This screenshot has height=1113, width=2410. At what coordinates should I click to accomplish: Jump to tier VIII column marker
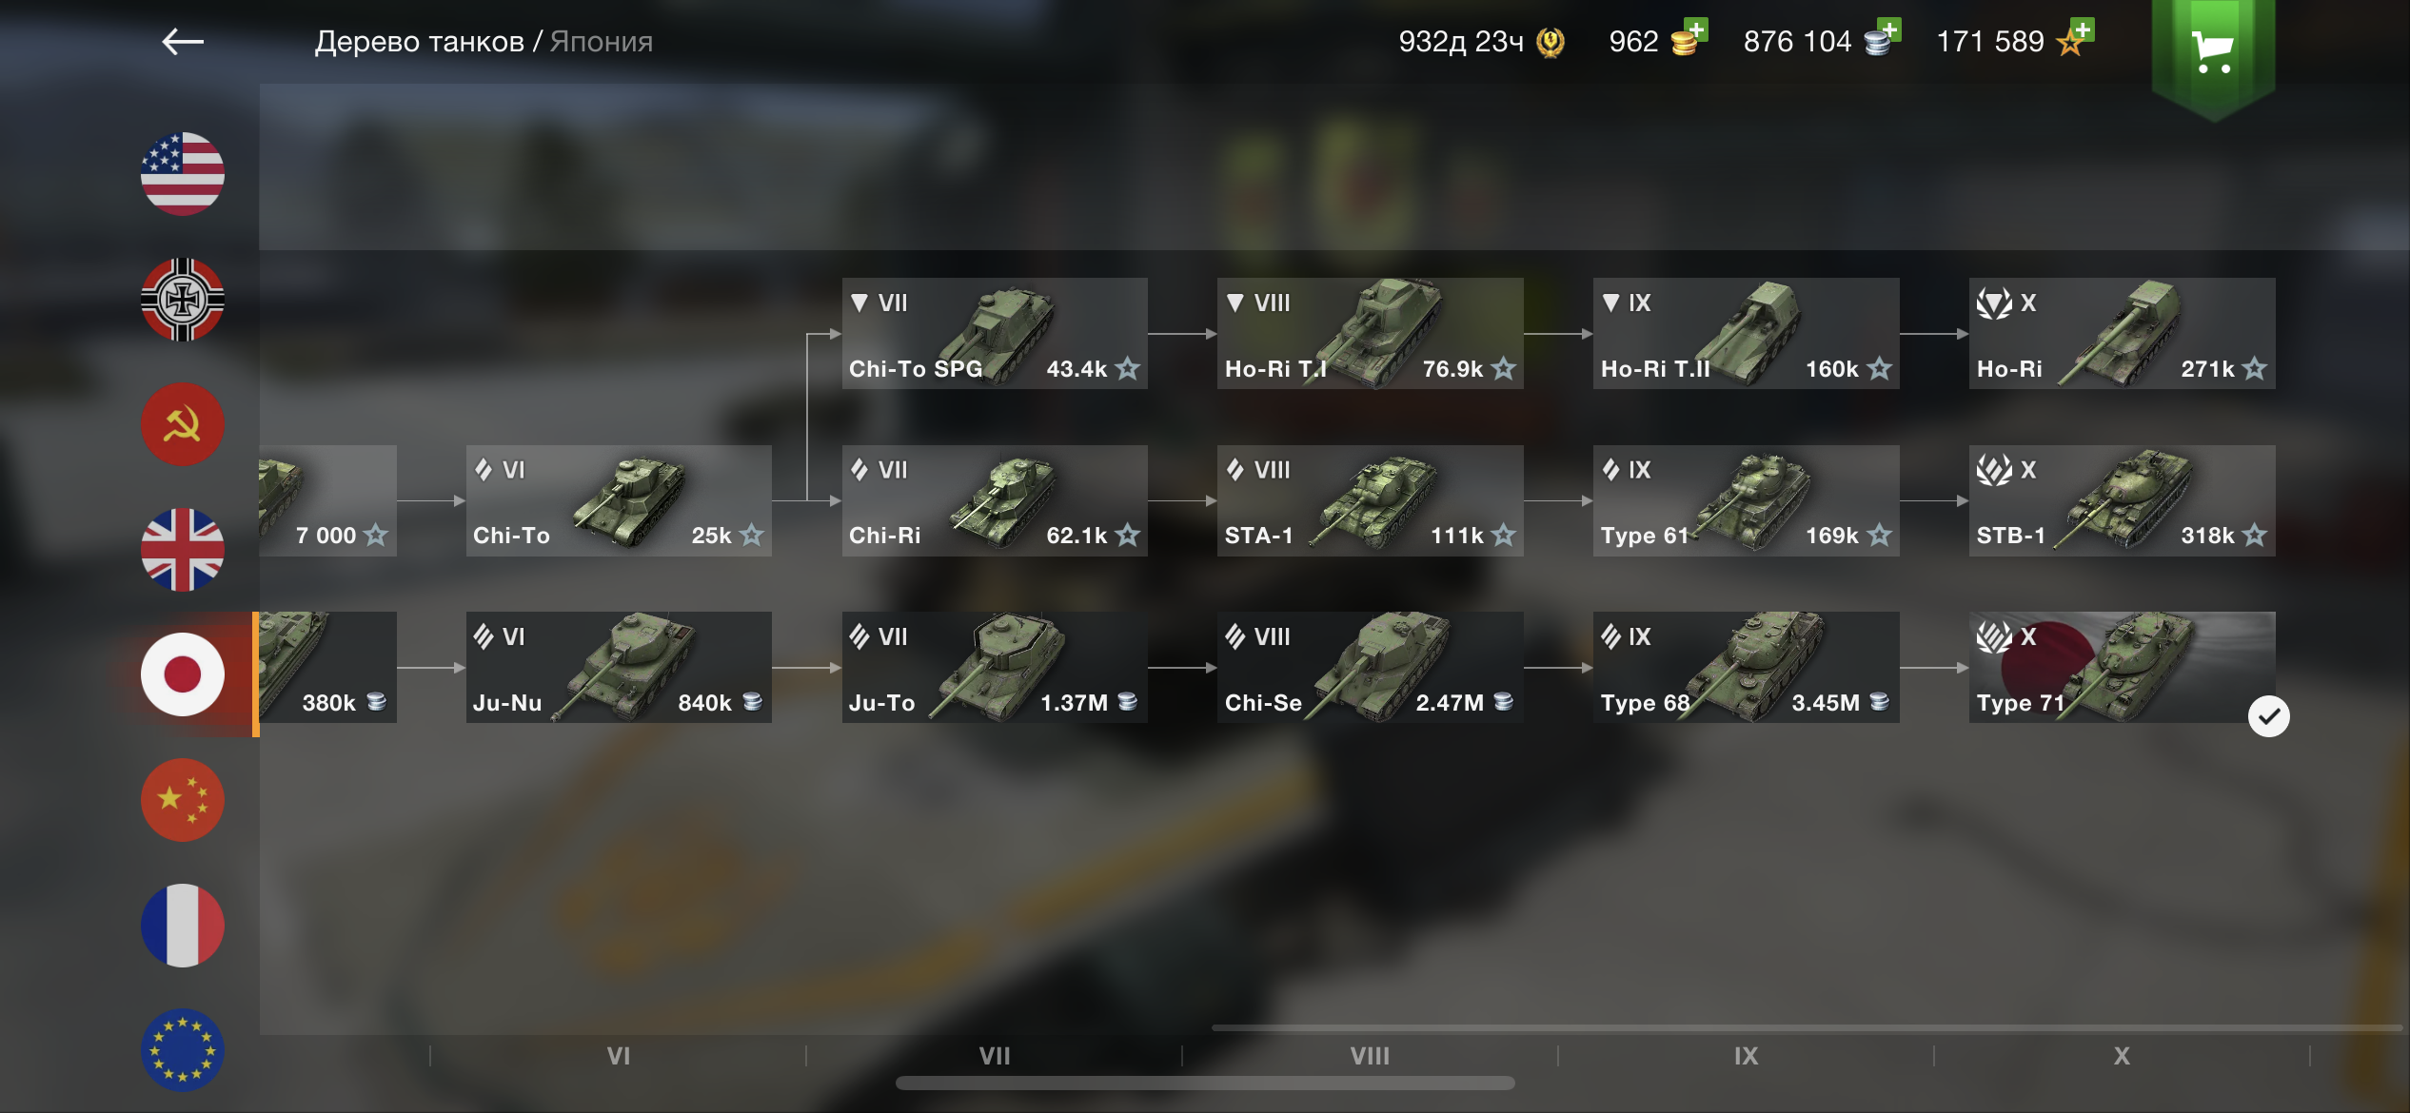[x=1370, y=1056]
